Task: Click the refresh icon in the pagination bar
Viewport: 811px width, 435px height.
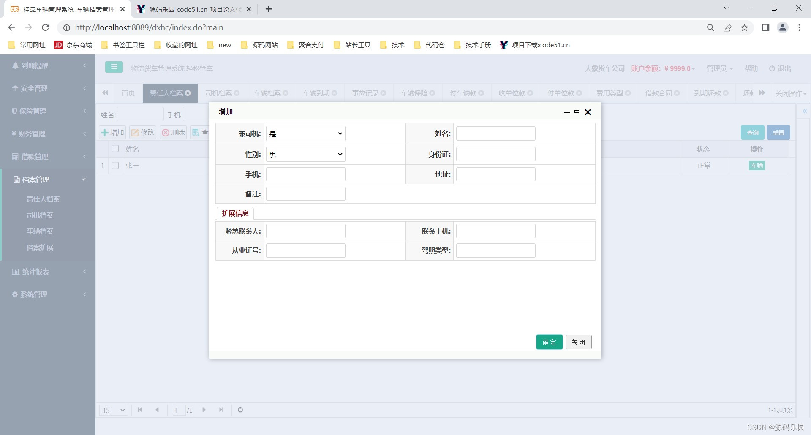Action: 240,410
